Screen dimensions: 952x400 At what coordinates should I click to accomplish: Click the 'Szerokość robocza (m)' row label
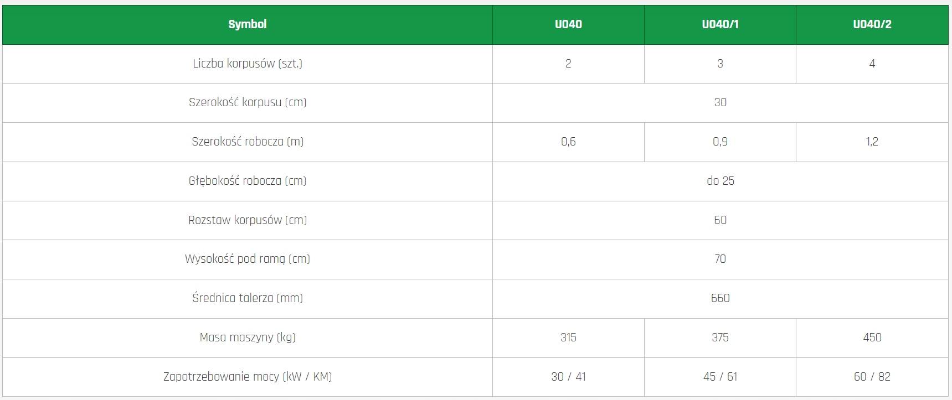point(247,142)
